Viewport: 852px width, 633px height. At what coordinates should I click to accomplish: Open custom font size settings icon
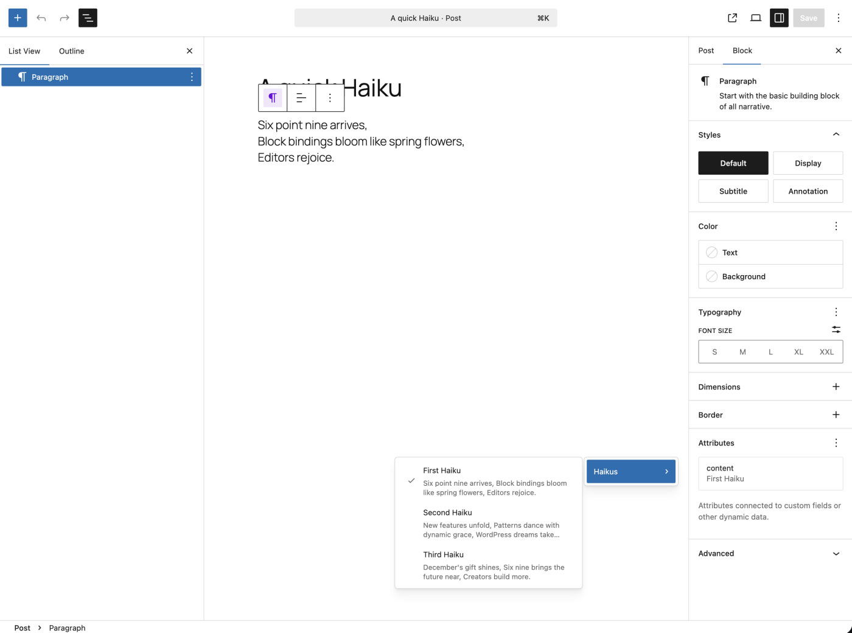836,330
